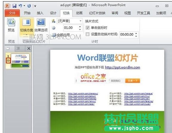Open the ppt.wordlm.com/katong/ link

pyautogui.click(x=82, y=99)
